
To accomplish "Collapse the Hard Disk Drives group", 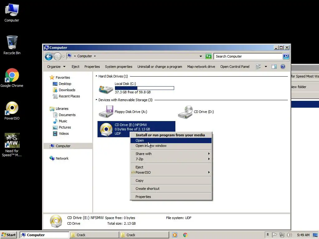I will click(x=97, y=76).
